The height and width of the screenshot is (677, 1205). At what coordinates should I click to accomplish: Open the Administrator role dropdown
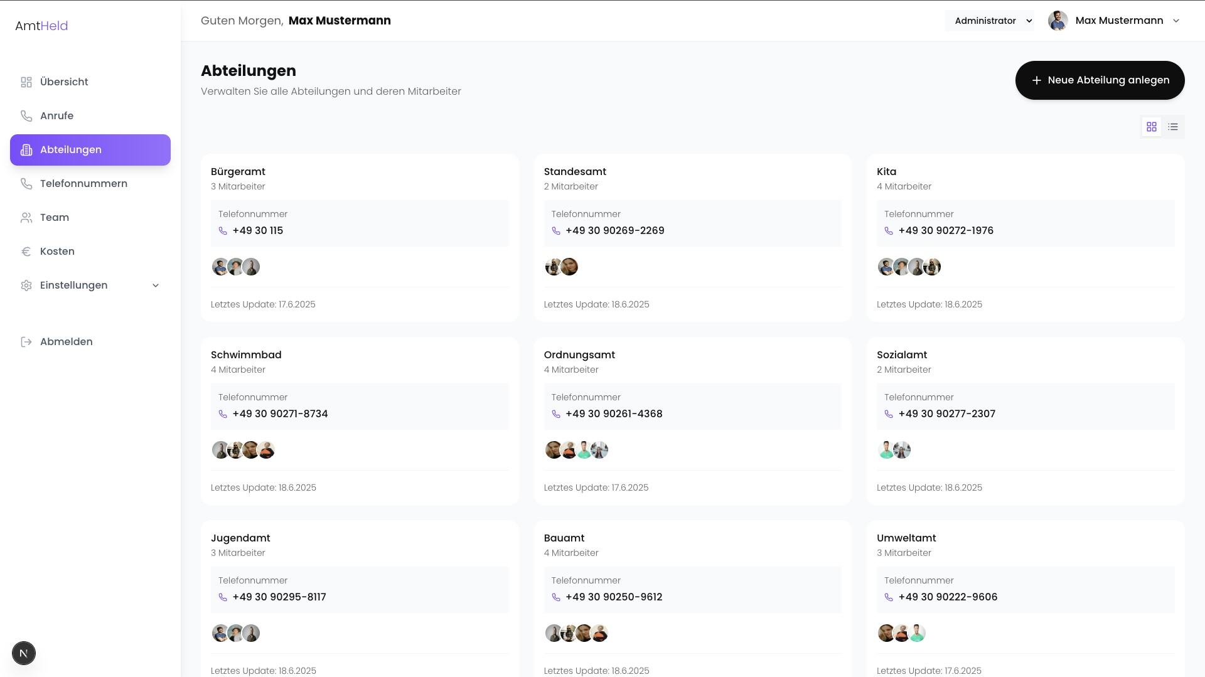(x=990, y=21)
